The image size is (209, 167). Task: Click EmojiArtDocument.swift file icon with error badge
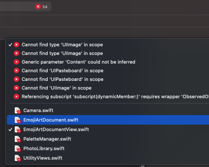(18, 120)
